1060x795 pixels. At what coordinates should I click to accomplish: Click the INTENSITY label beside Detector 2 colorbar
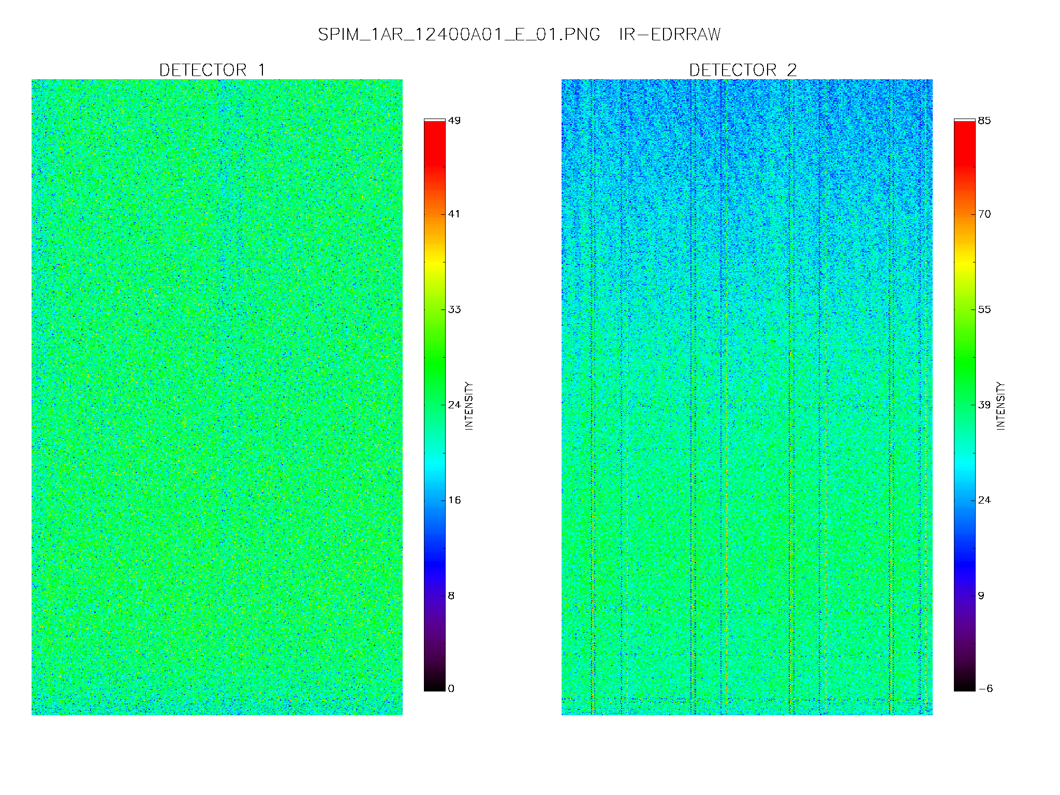(1000, 406)
